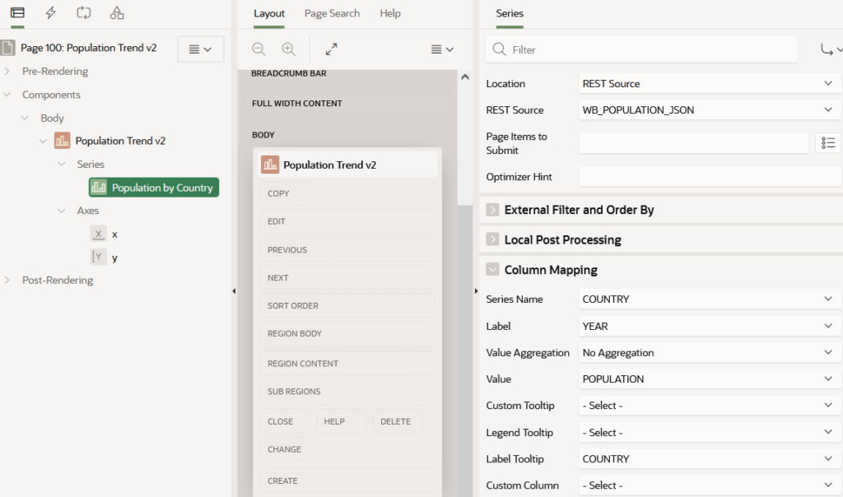The image size is (843, 497).
Task: Switch to the Dynamic Actions lightning icon
Action: (50, 13)
